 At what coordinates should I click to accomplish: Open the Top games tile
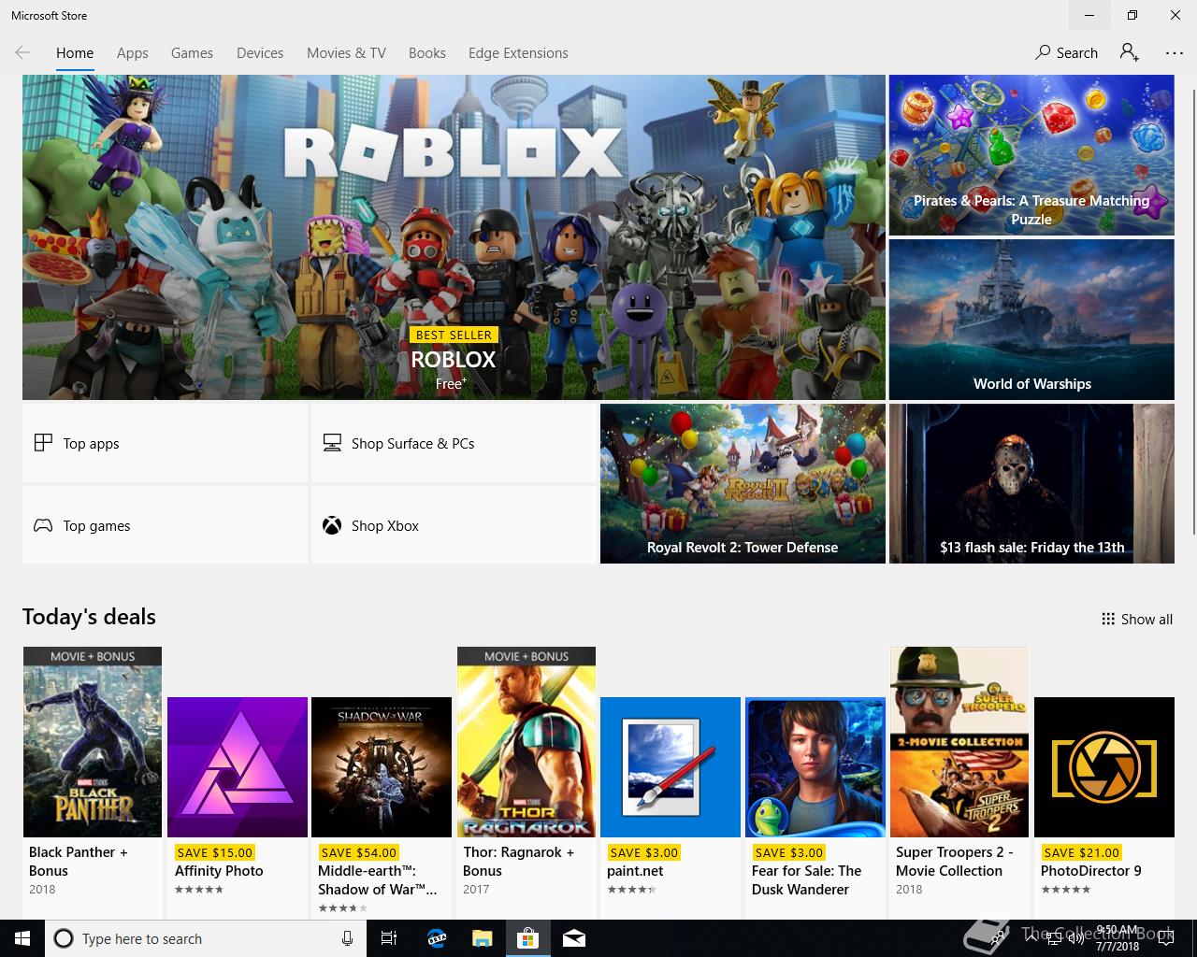coord(165,525)
